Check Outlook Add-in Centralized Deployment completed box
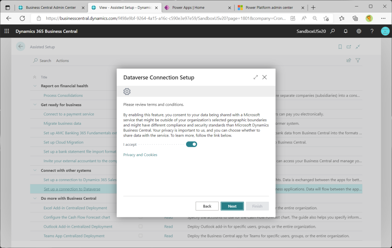This screenshot has width=392, height=248. pyautogui.click(x=140, y=226)
